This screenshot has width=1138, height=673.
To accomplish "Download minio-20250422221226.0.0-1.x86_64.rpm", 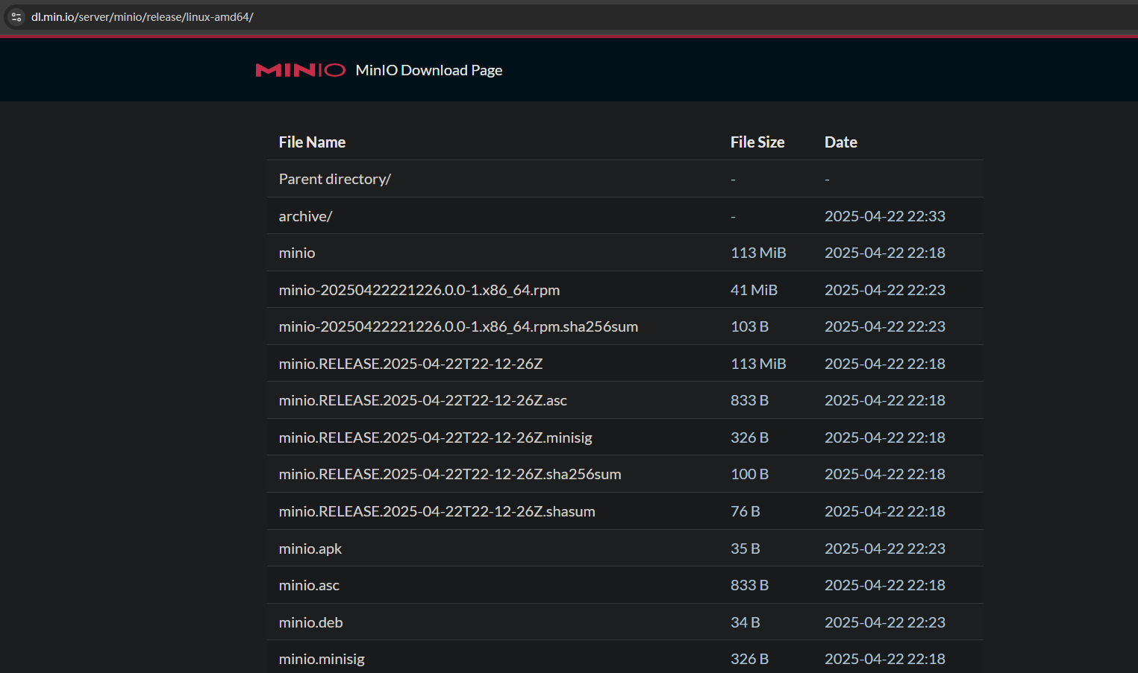I will 419,290.
